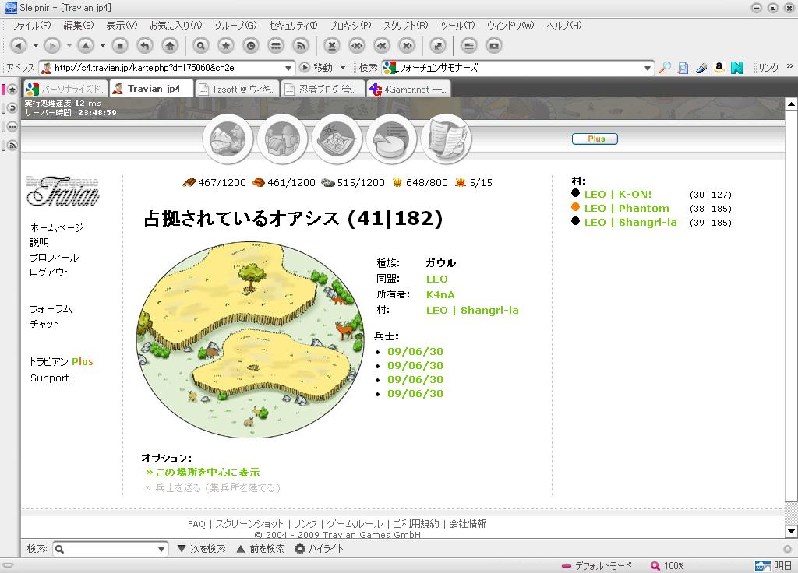Click the first 09/06/30 troops entry

click(415, 351)
